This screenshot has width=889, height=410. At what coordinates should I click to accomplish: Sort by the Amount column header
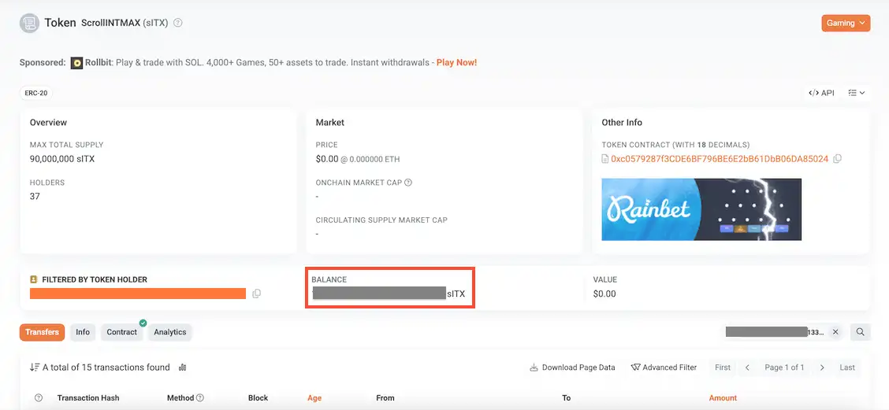pos(723,398)
